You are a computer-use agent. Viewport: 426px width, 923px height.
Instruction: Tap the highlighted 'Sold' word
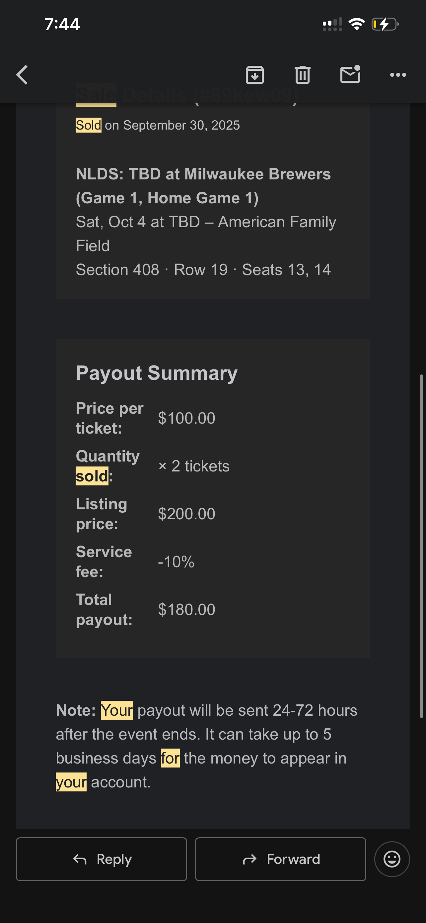[x=88, y=125]
